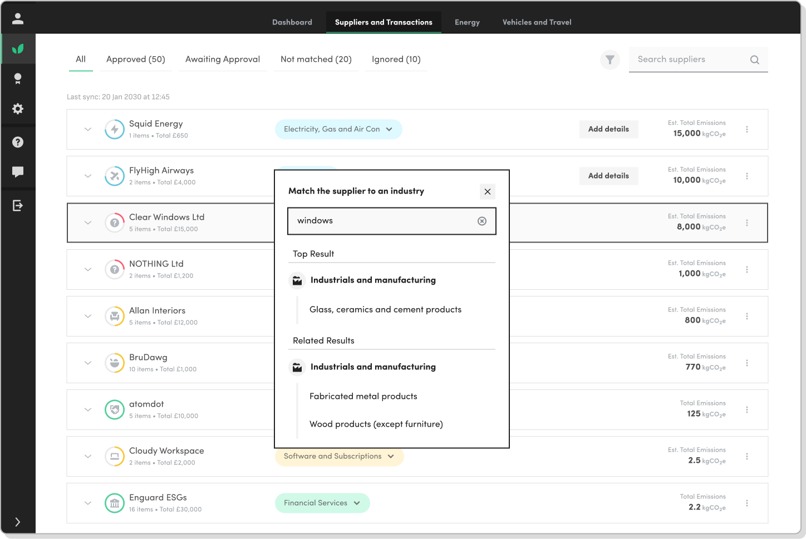Screen dimensions: 806x539
Task: Open more options for Allan Interiors
Action: 747,316
